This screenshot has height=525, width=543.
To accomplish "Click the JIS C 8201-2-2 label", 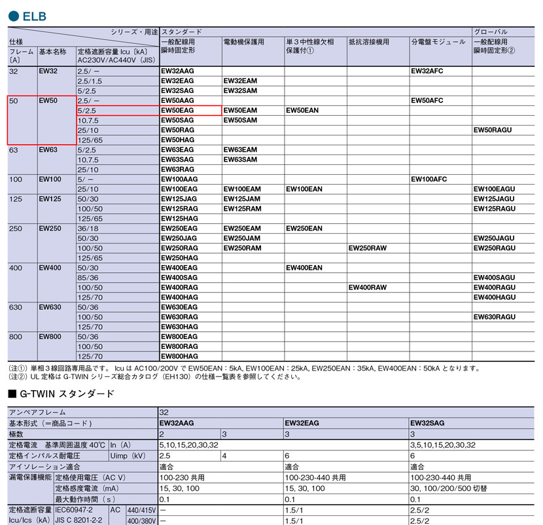I will click(79, 520).
